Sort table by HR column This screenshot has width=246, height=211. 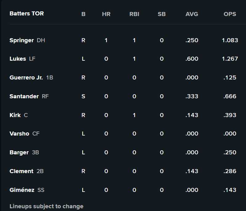tap(106, 14)
